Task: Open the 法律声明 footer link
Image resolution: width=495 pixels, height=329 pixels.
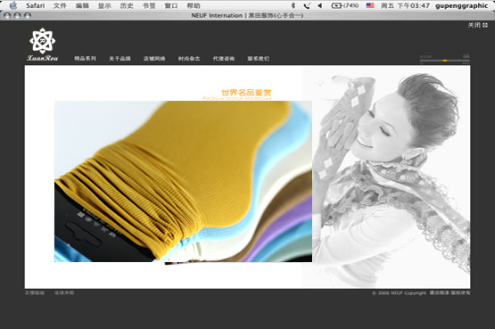Action: pyautogui.click(x=64, y=292)
